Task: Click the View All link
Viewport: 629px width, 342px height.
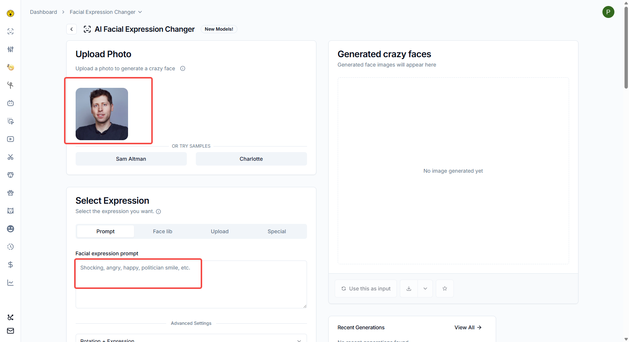Action: (468, 327)
